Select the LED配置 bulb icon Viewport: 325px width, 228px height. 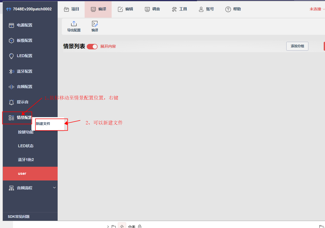click(11, 56)
